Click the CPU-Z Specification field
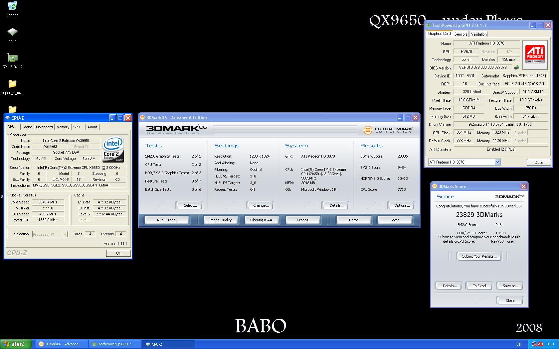Viewport: 559px width, 349px height. pos(79,168)
